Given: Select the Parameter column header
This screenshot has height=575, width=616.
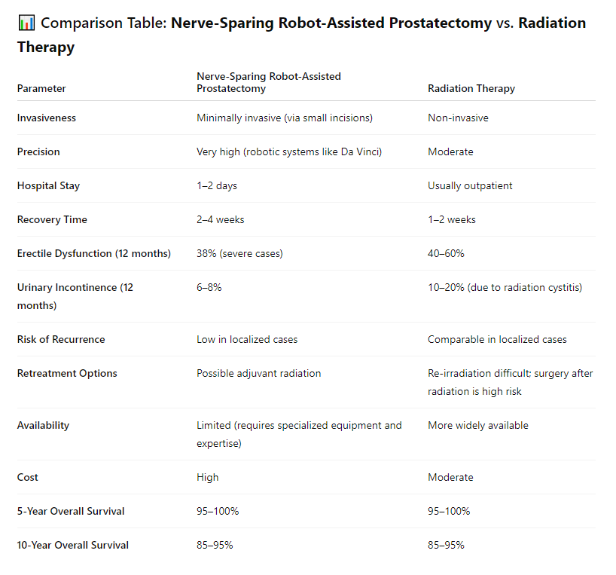Looking at the screenshot, I should (41, 88).
